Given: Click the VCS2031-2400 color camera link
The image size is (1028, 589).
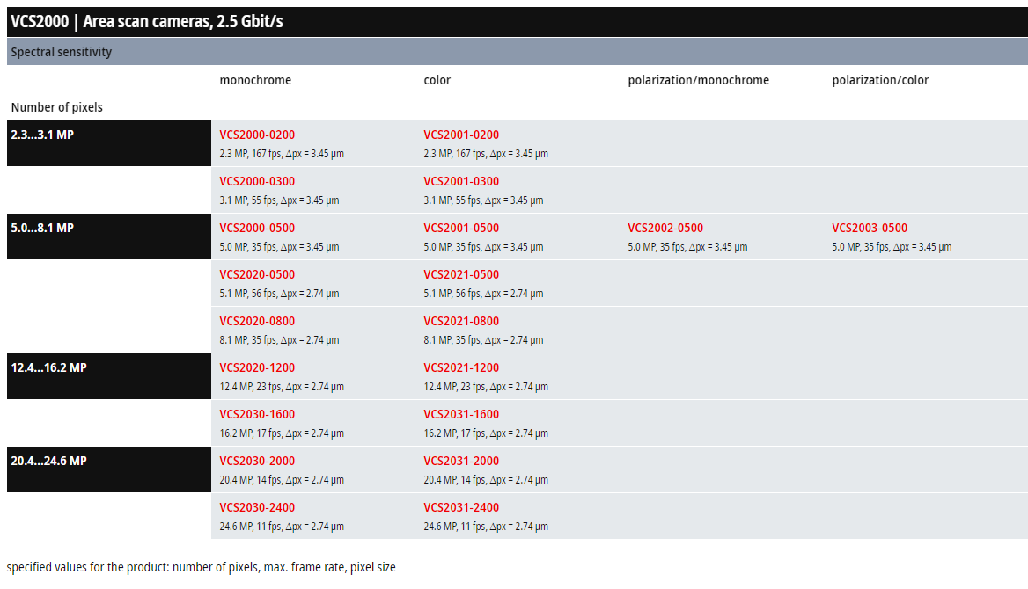Looking at the screenshot, I should [x=461, y=508].
